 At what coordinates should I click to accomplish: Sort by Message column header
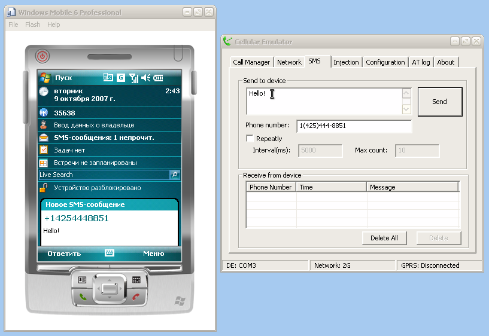tap(412, 187)
